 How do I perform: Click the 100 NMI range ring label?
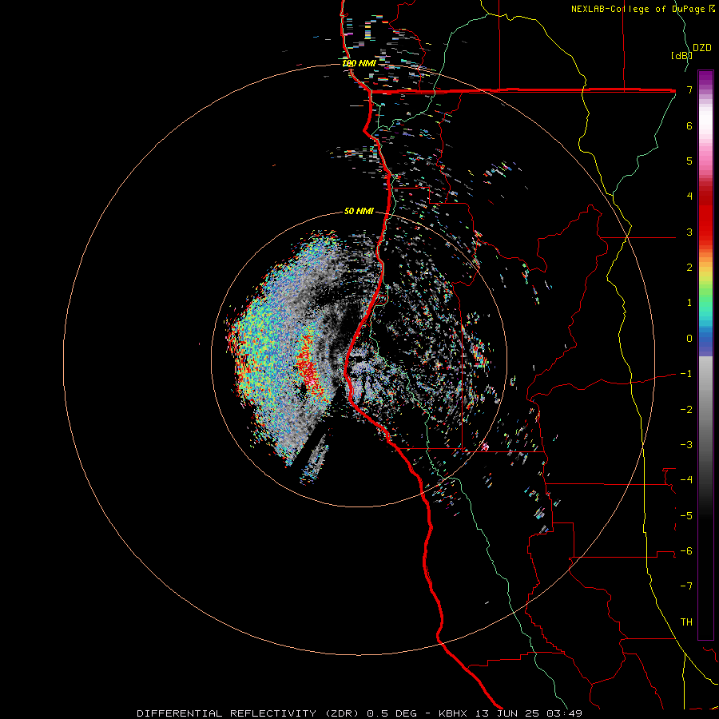[x=359, y=63]
